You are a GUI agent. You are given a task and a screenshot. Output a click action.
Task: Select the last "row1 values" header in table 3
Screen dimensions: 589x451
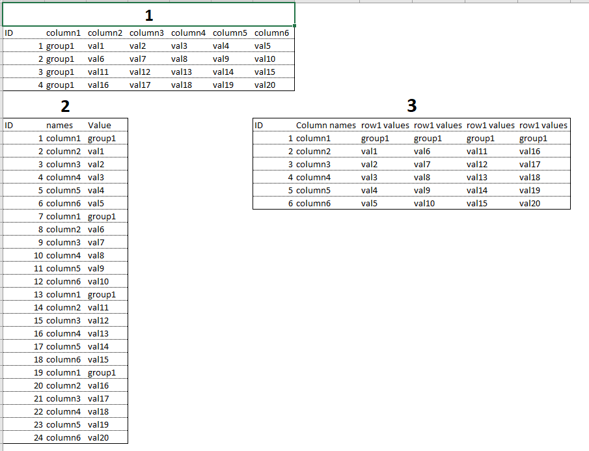[543, 125]
